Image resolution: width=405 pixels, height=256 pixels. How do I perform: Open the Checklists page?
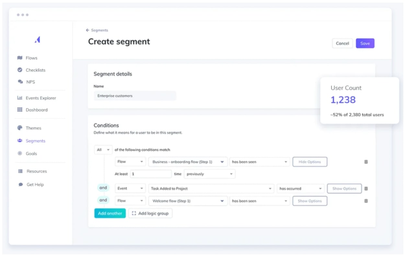[x=36, y=70]
